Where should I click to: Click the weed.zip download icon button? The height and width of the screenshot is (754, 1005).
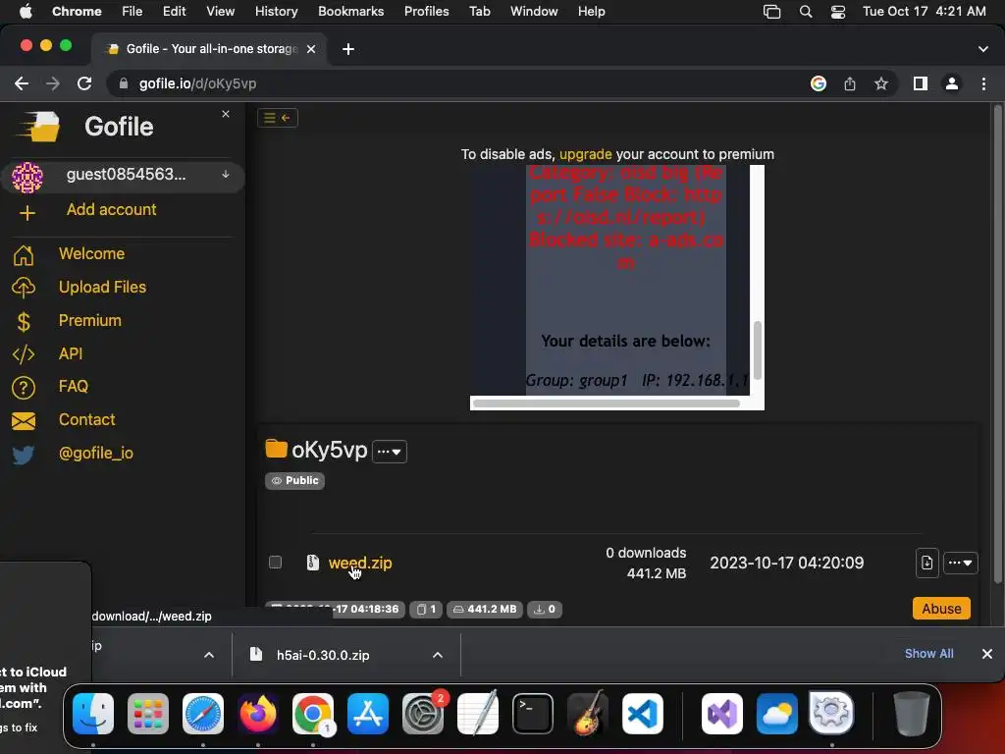pyautogui.click(x=926, y=563)
